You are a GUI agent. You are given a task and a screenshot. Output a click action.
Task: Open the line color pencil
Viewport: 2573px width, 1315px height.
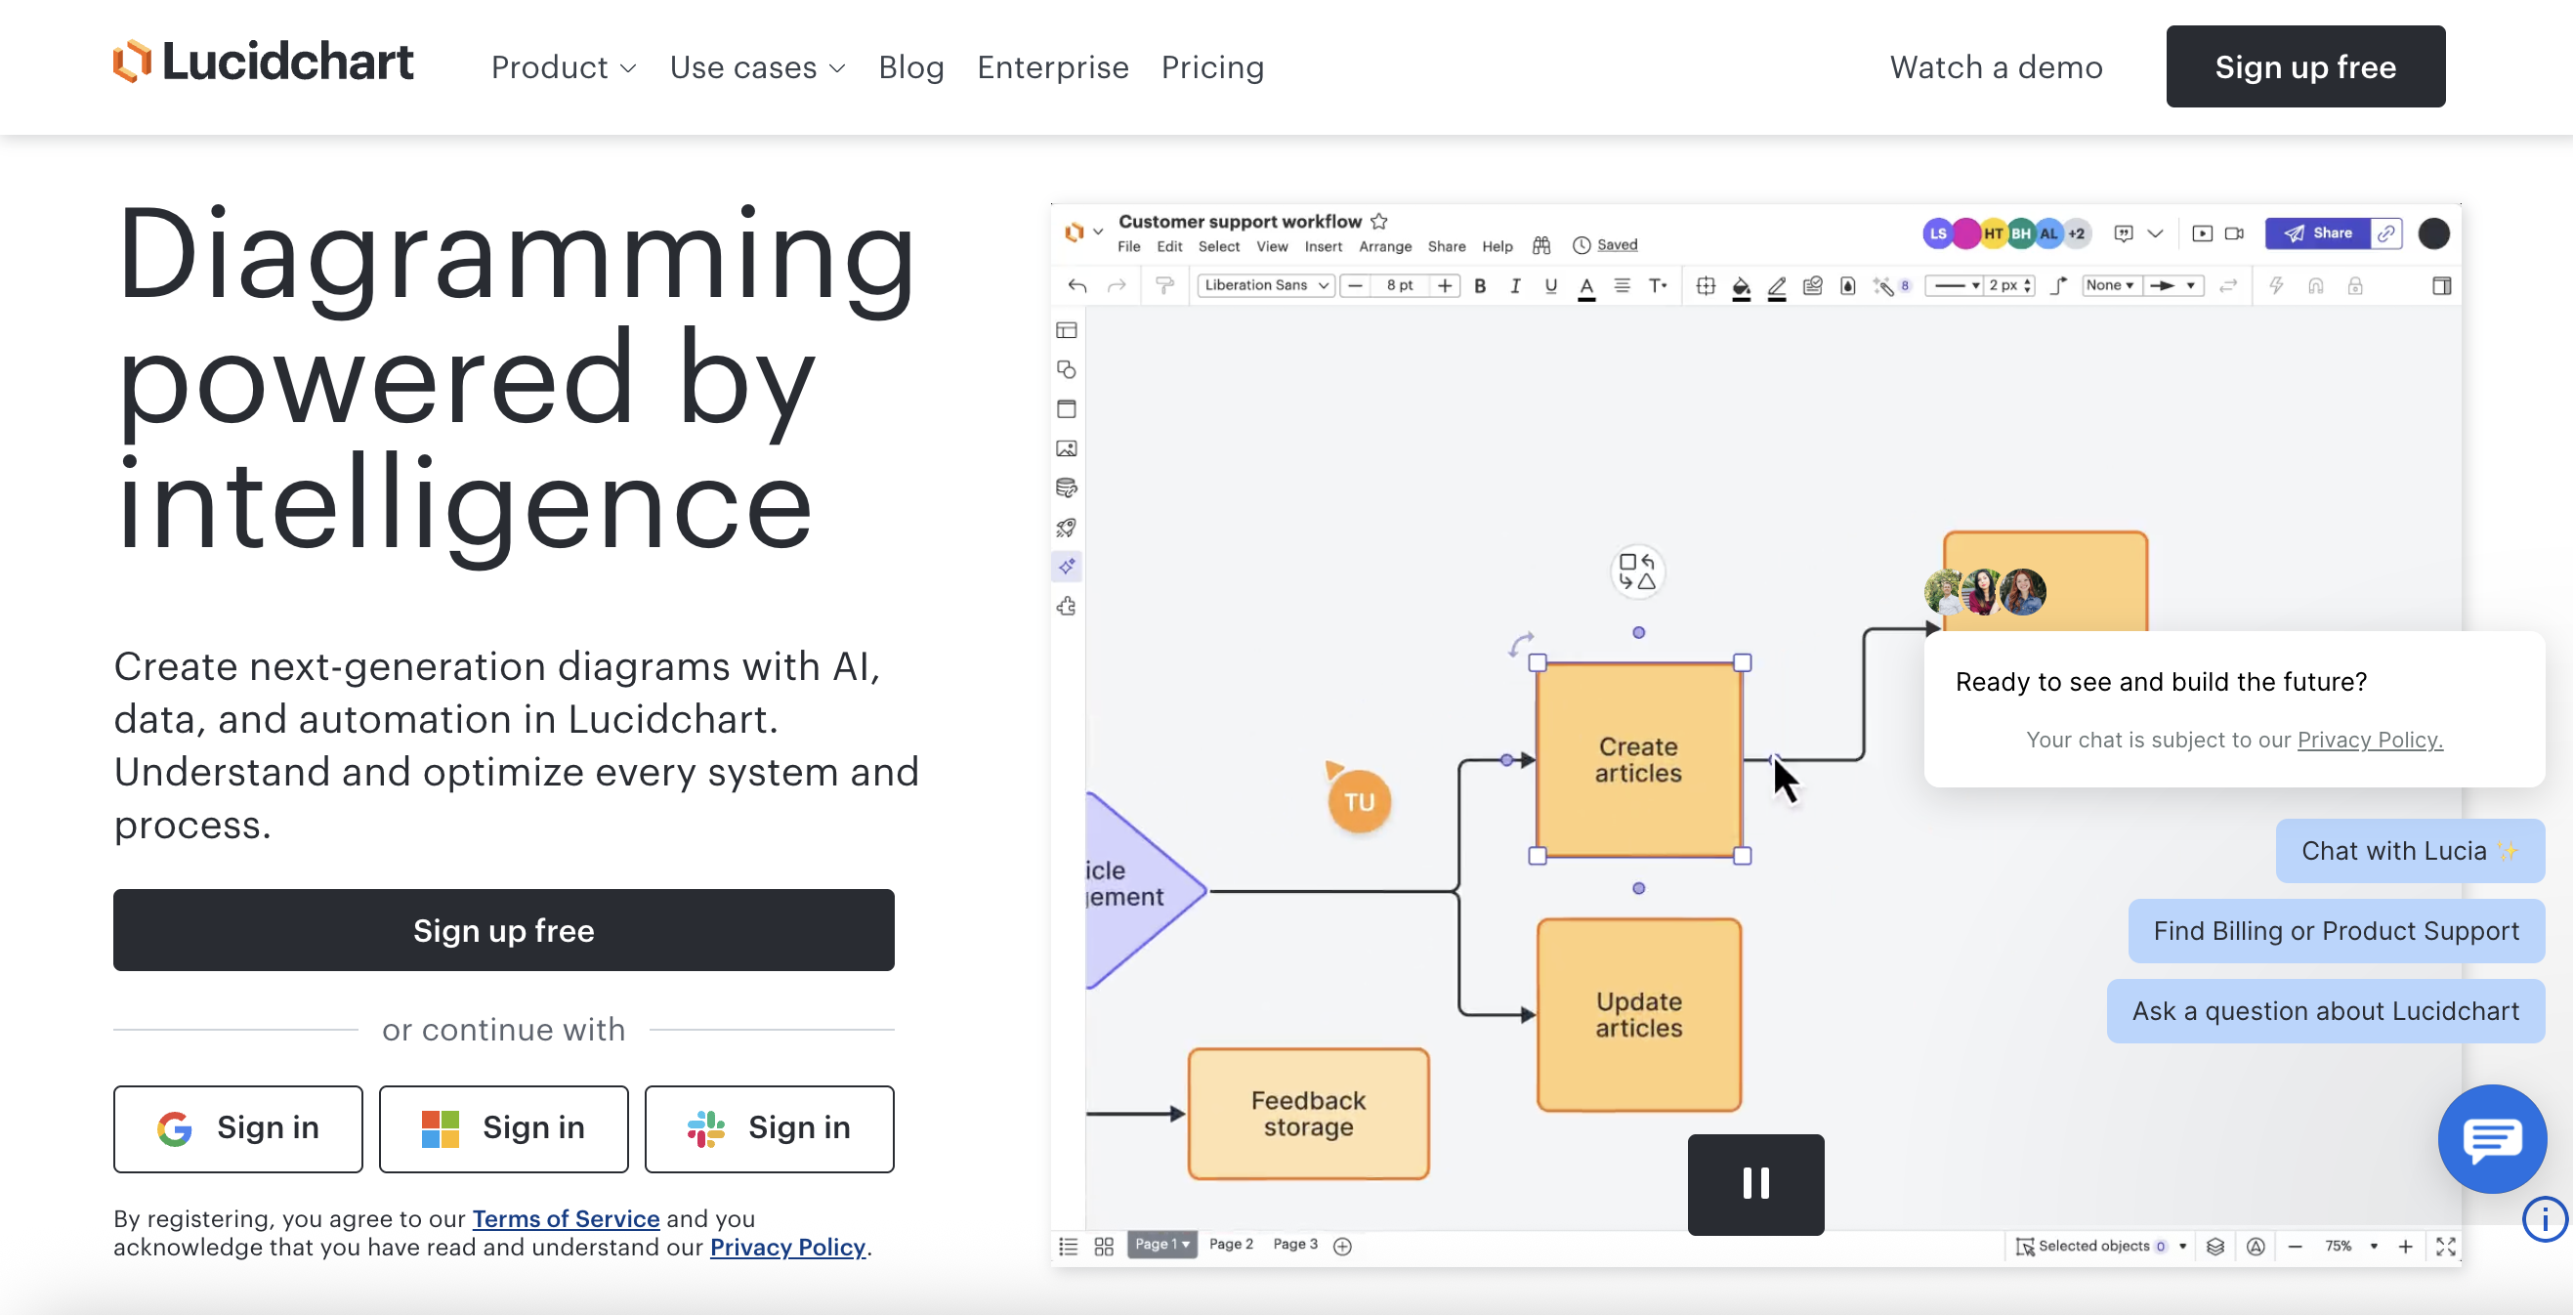[1776, 288]
